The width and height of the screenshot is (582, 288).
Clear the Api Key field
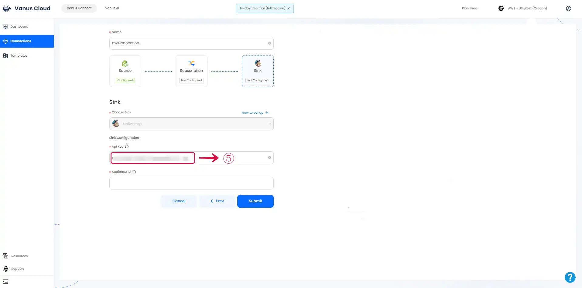(269, 158)
